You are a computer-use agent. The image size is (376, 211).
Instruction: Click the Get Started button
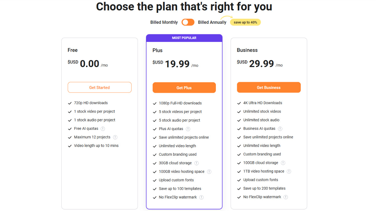tap(100, 88)
